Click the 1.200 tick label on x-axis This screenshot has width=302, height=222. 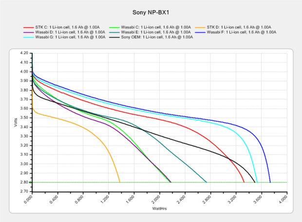click(105, 199)
